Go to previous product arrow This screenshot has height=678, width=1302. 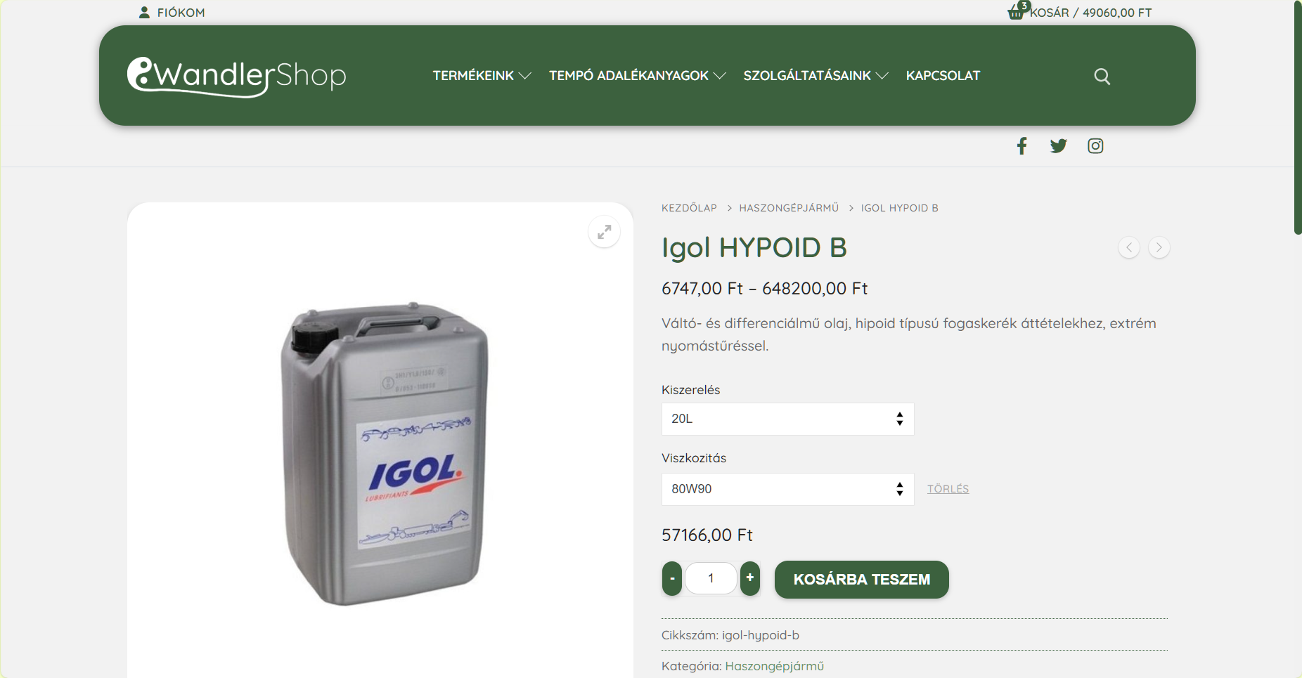tap(1129, 247)
